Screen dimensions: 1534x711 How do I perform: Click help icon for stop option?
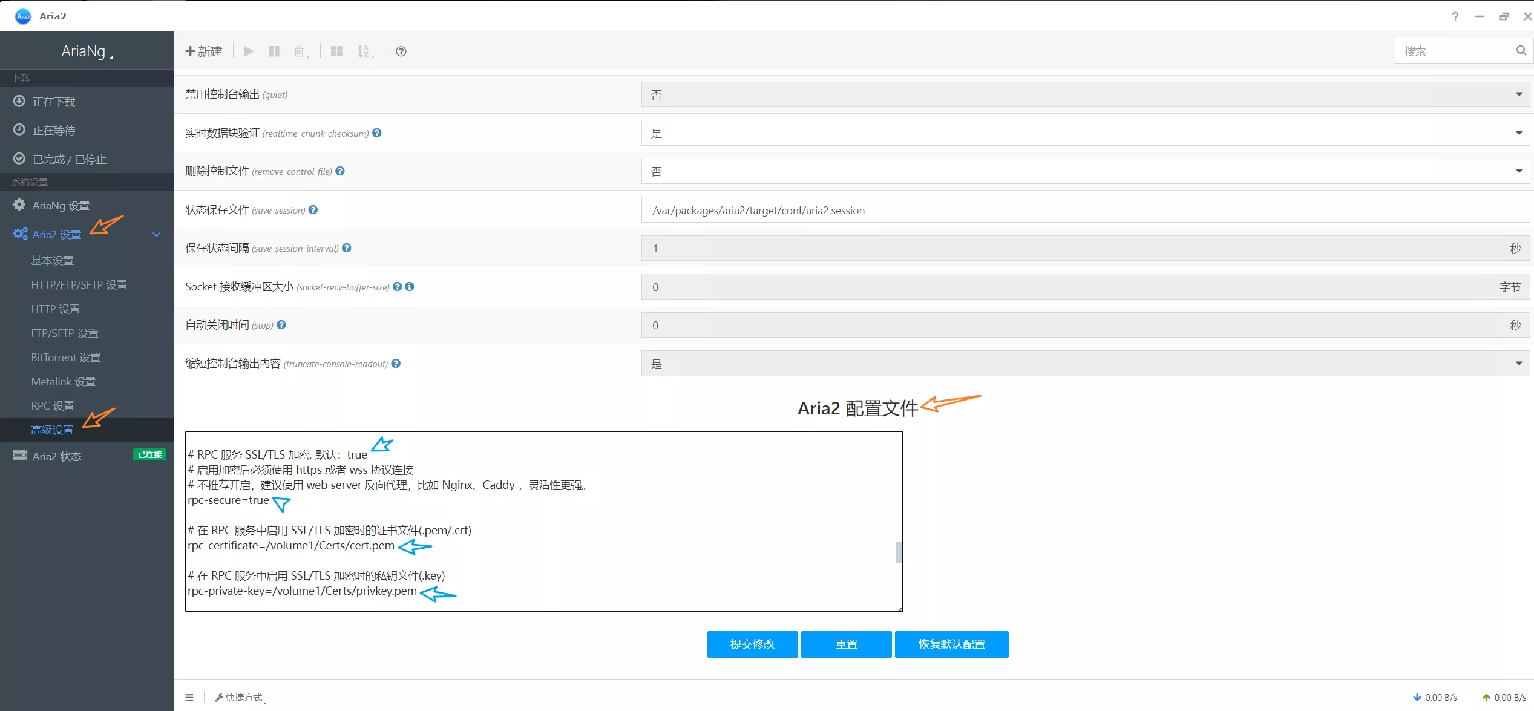[281, 325]
